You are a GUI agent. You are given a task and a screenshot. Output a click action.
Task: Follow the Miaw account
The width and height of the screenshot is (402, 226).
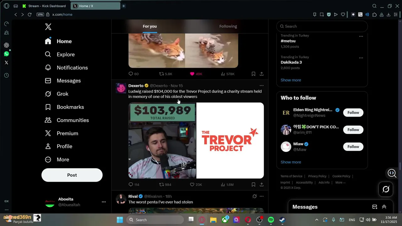pyautogui.click(x=353, y=147)
